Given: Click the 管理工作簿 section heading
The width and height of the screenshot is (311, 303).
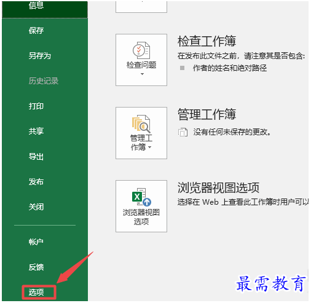Looking at the screenshot, I should tap(207, 114).
